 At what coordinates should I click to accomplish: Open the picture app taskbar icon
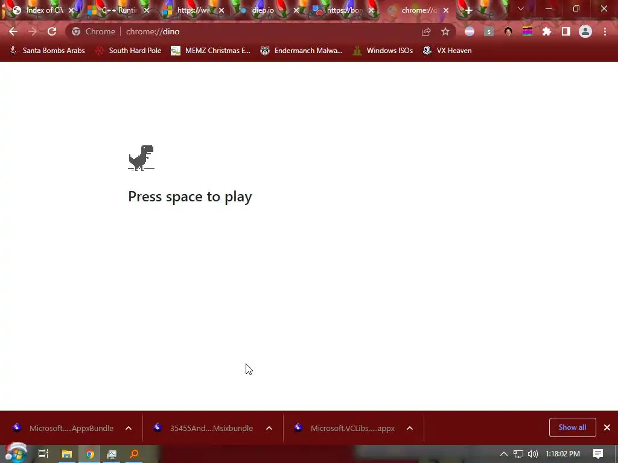[x=112, y=454]
